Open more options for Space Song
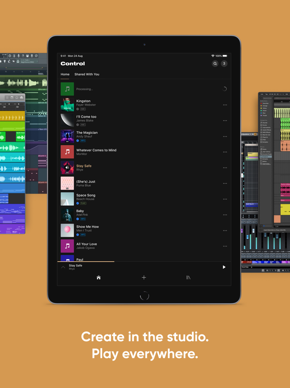The height and width of the screenshot is (388, 290). click(x=225, y=199)
